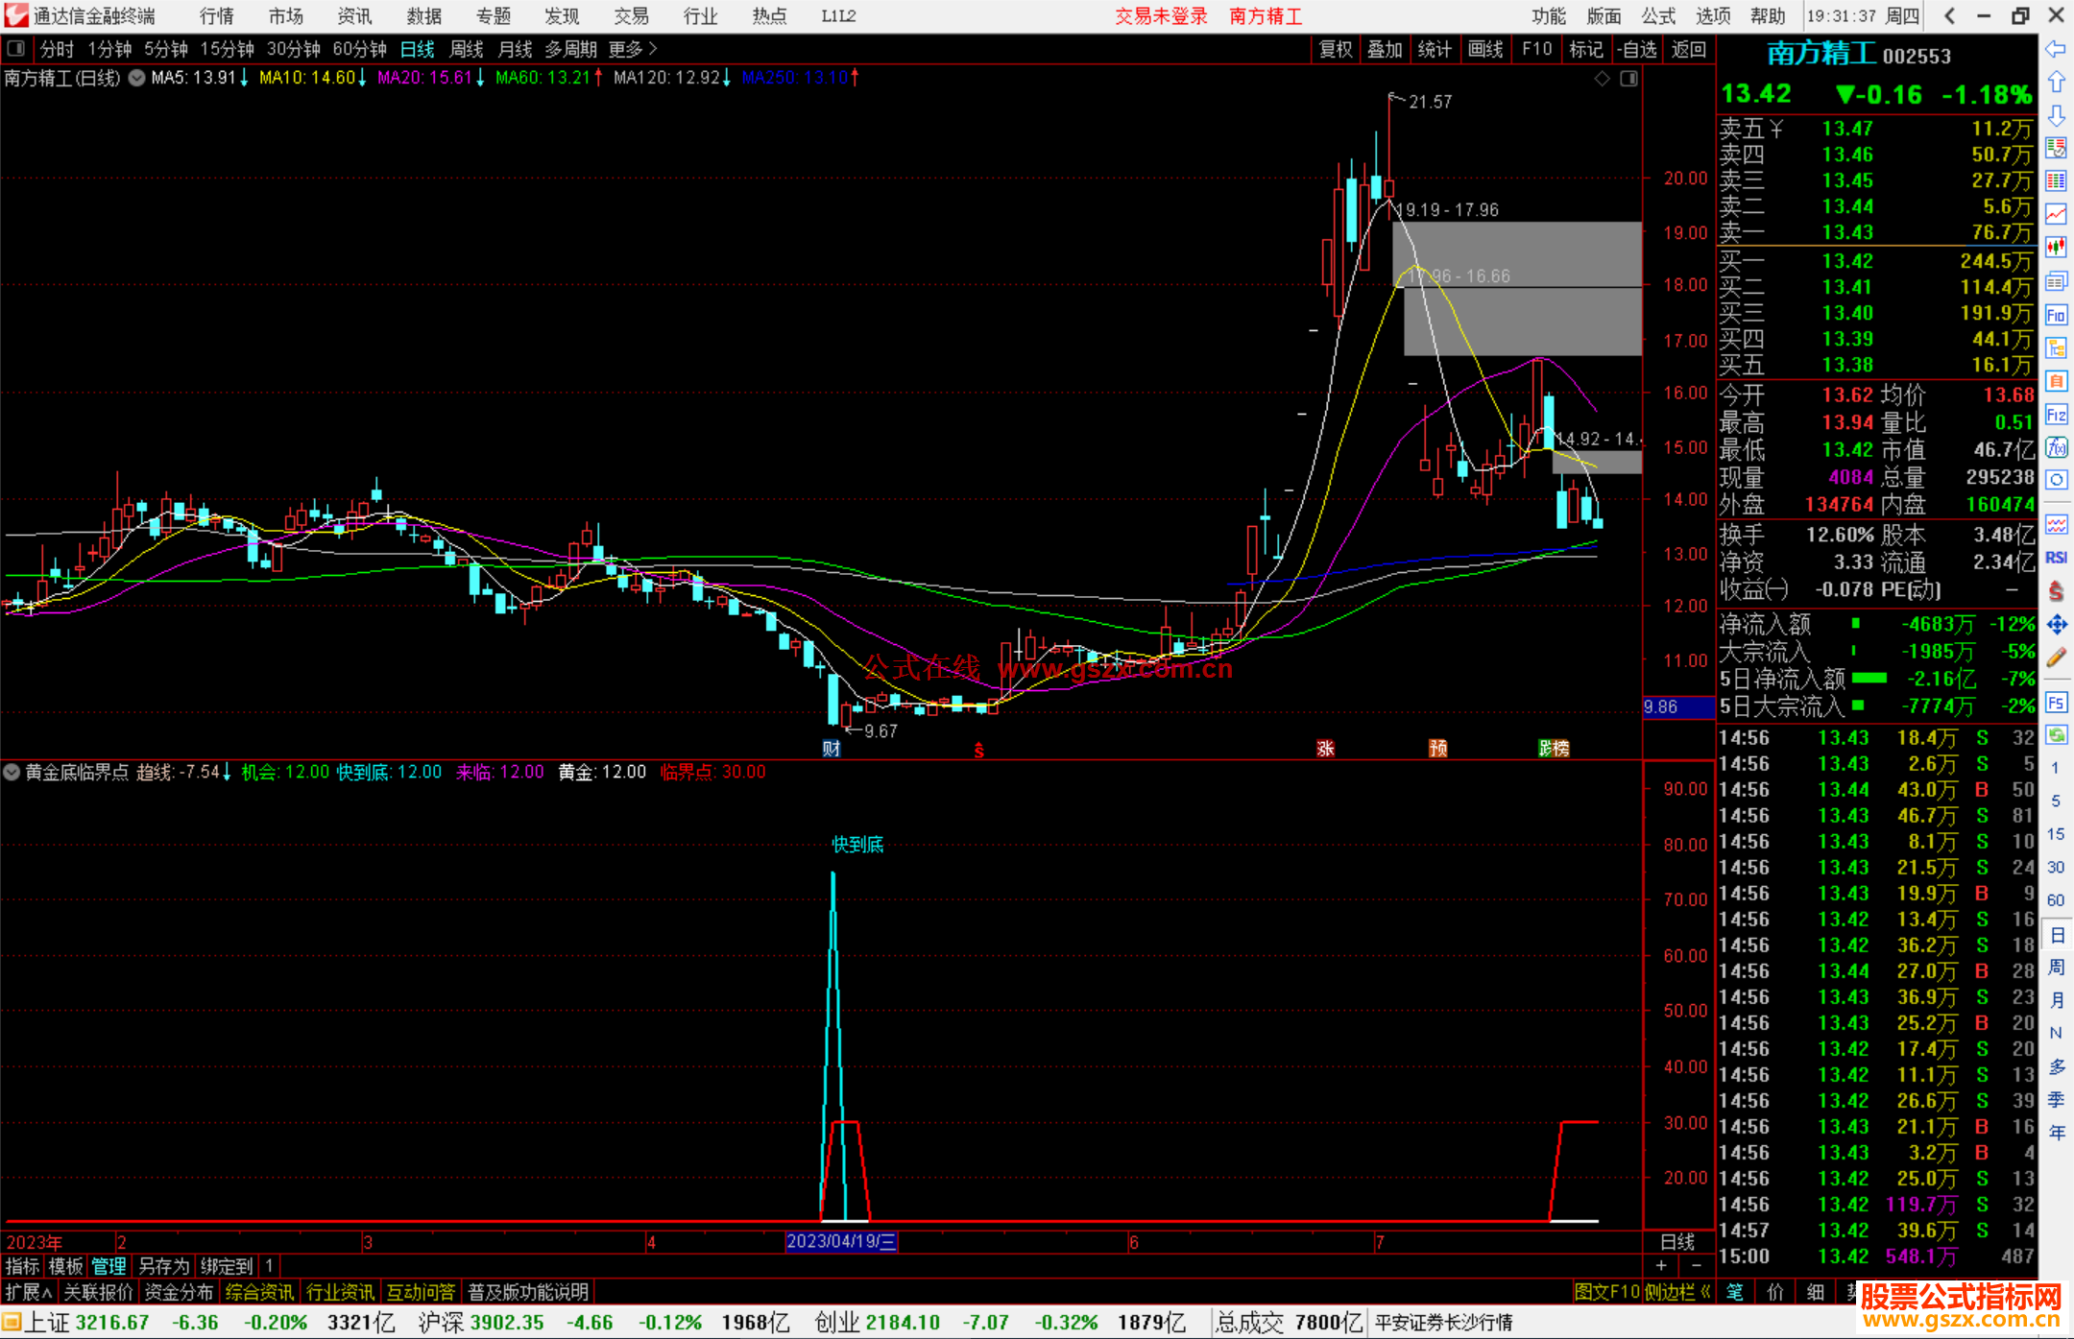
Task: Click the back arrow icon in right sidebar
Action: (x=2056, y=49)
